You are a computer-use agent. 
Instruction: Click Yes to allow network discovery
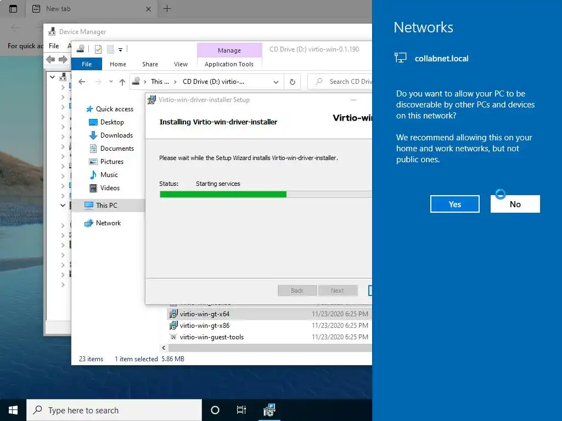tap(454, 204)
